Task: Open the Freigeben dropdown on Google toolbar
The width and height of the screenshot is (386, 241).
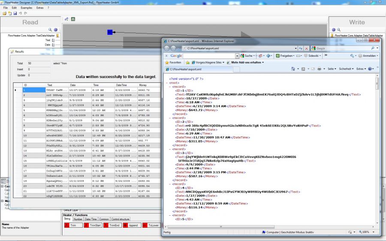Action: 294,56
